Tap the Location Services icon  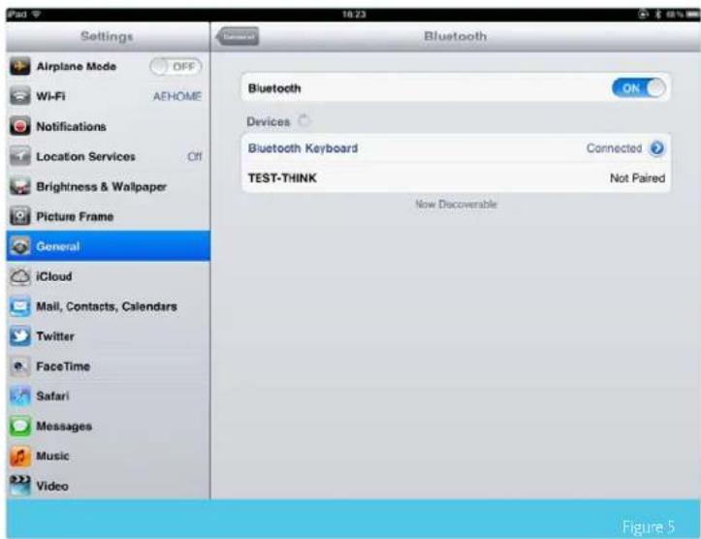pyautogui.click(x=20, y=156)
